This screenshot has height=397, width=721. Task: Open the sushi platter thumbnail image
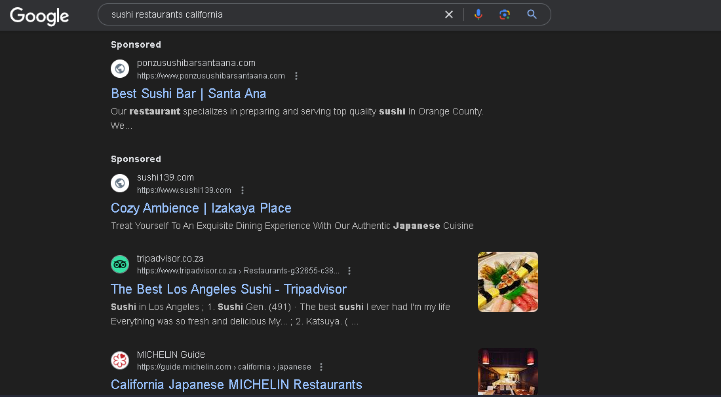pyautogui.click(x=507, y=282)
